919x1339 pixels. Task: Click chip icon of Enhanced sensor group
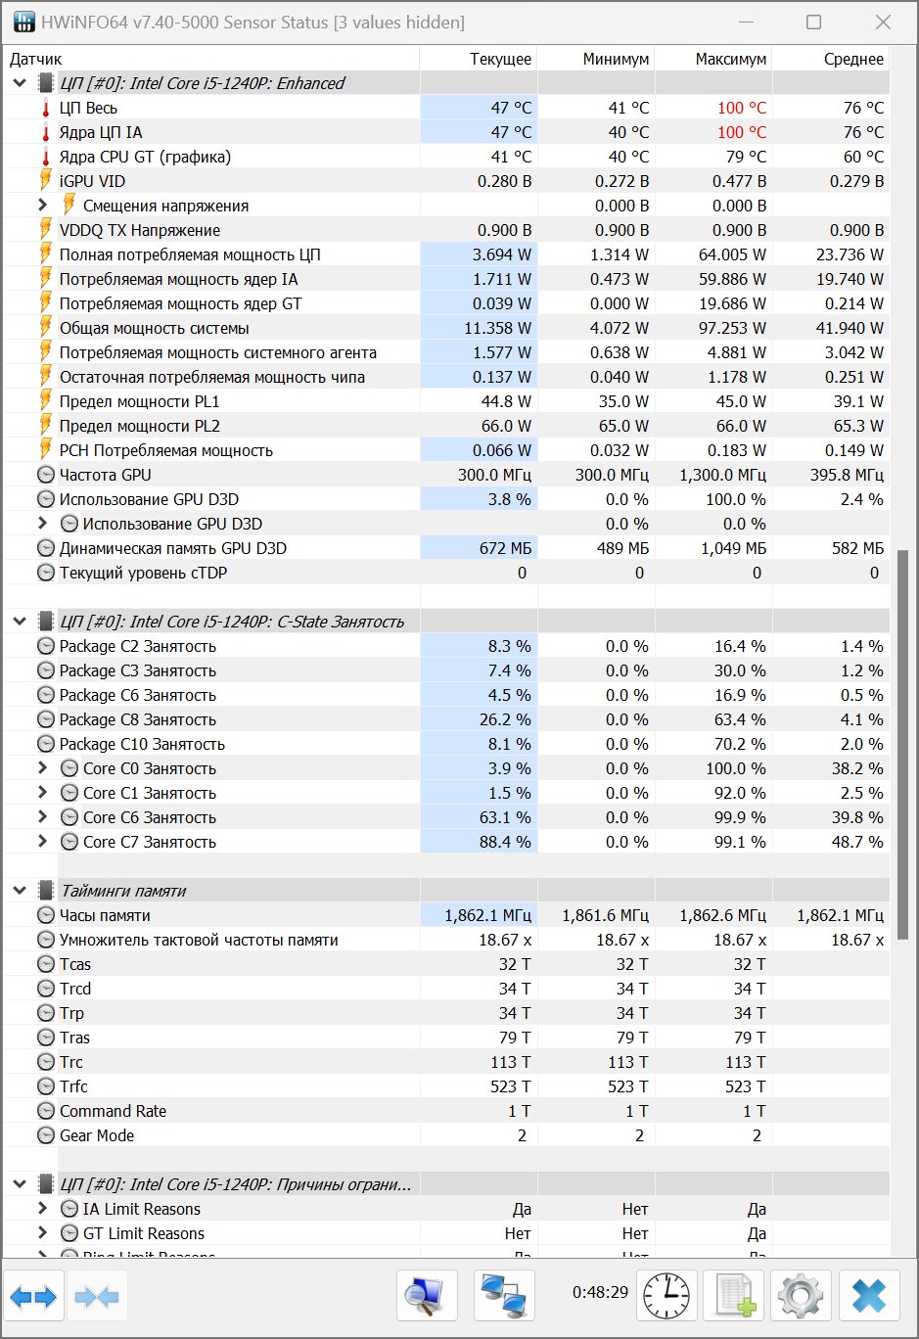click(x=45, y=83)
